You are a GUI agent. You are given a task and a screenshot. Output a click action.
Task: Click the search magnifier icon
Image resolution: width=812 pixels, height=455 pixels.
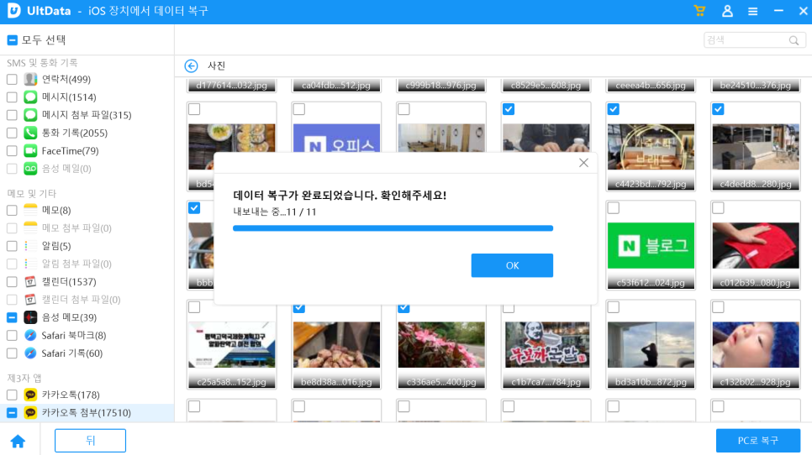(794, 40)
